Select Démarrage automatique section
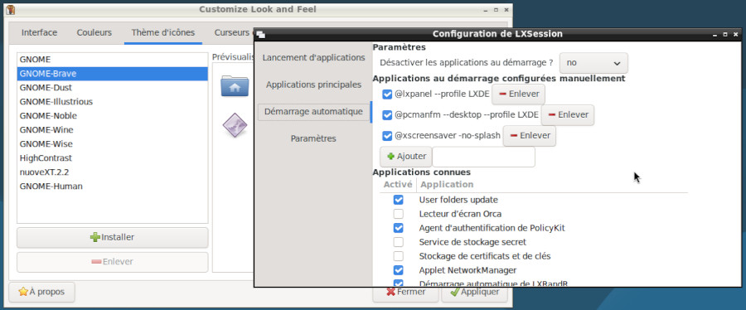Image resolution: width=746 pixels, height=310 pixels. pyautogui.click(x=313, y=112)
